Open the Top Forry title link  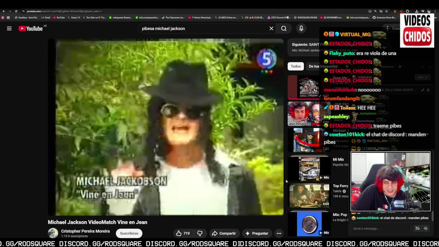click(340, 186)
